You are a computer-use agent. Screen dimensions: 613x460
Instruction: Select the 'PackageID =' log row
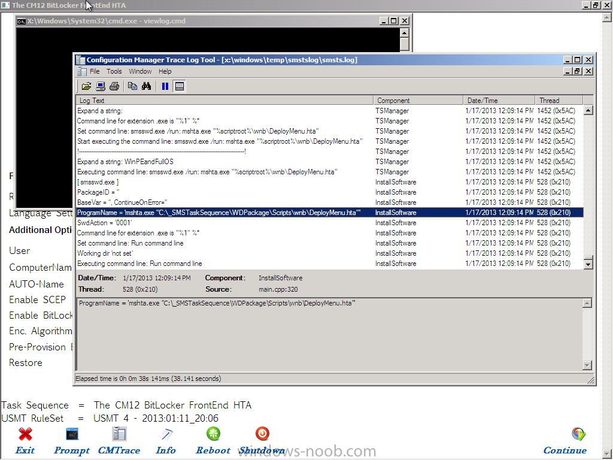click(x=330, y=192)
